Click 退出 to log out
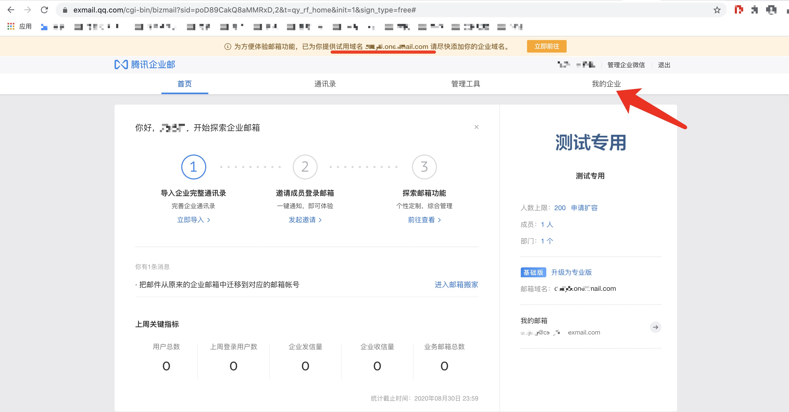This screenshot has width=789, height=412. coord(663,65)
